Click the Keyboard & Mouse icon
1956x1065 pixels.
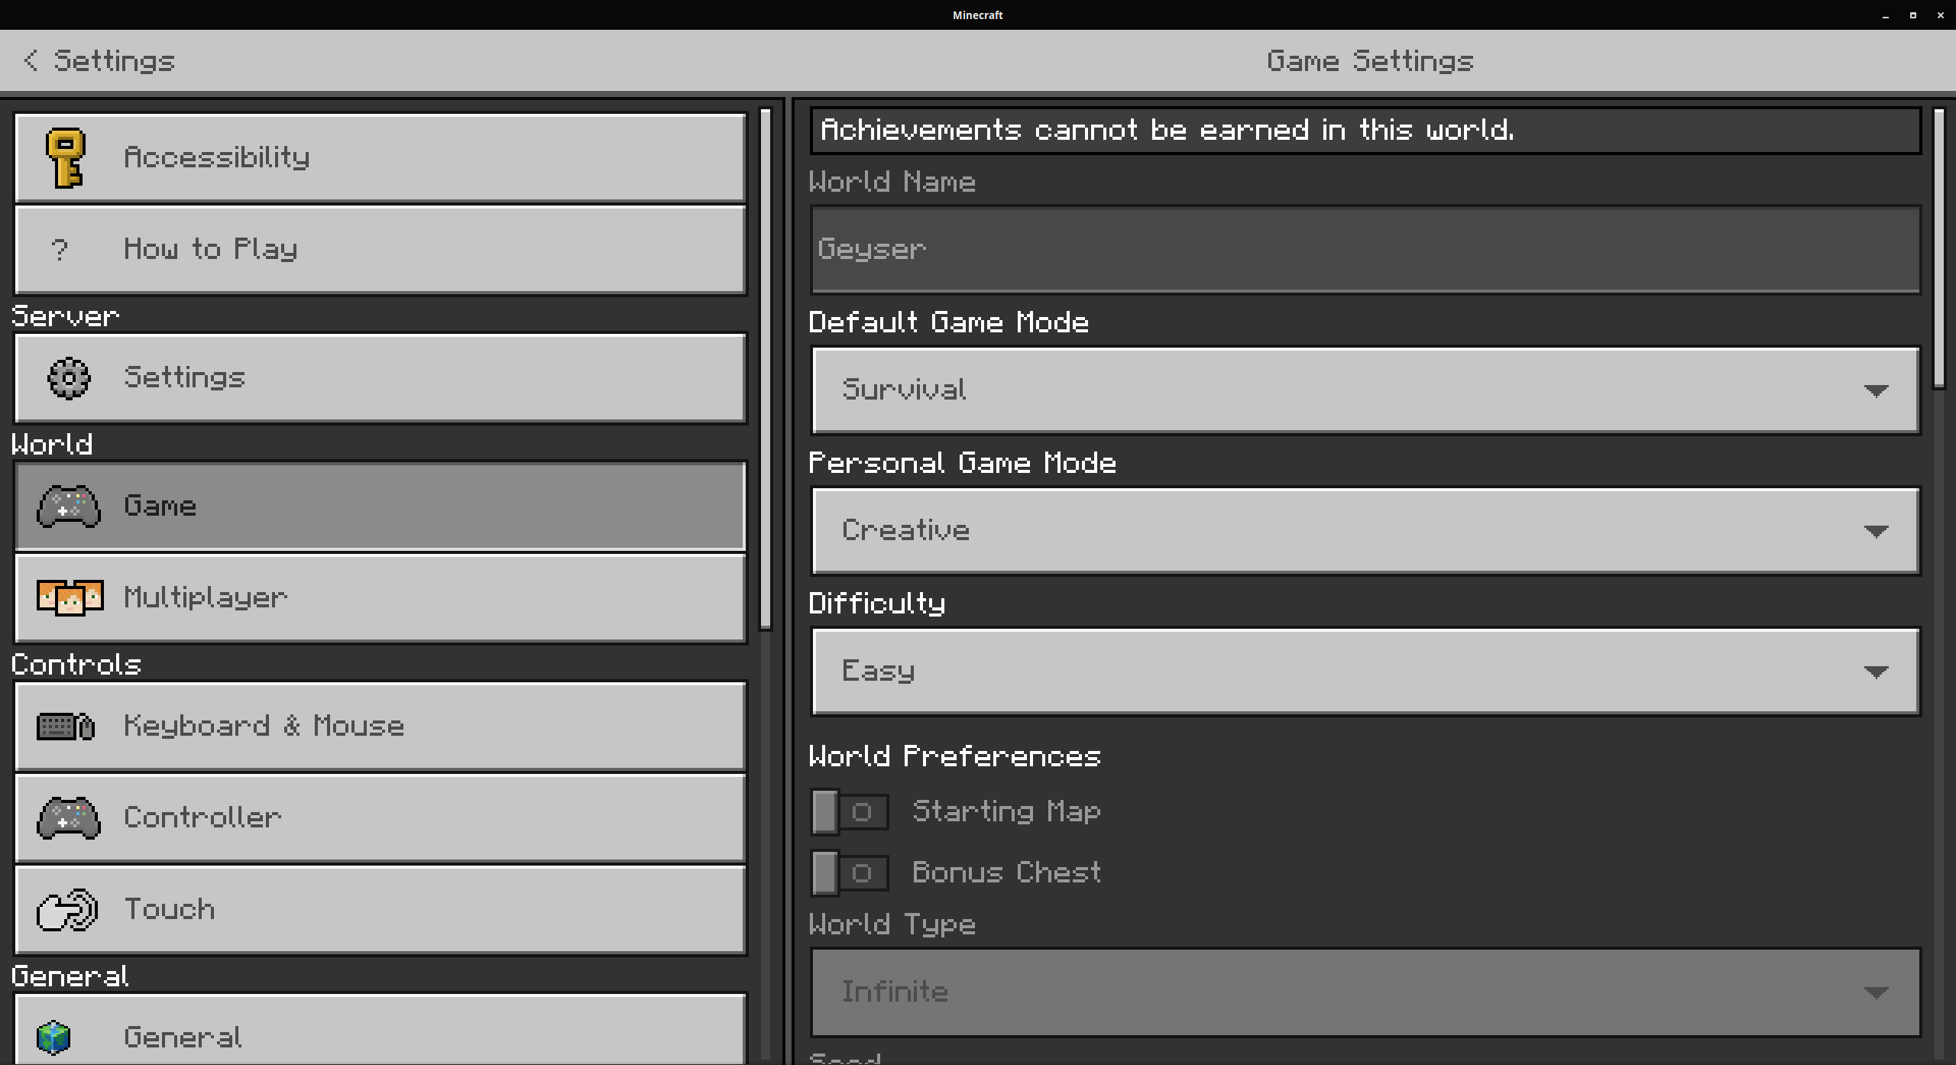(x=65, y=726)
